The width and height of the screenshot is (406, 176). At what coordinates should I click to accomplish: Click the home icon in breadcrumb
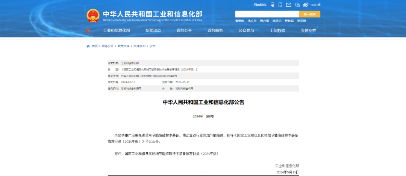point(88,46)
